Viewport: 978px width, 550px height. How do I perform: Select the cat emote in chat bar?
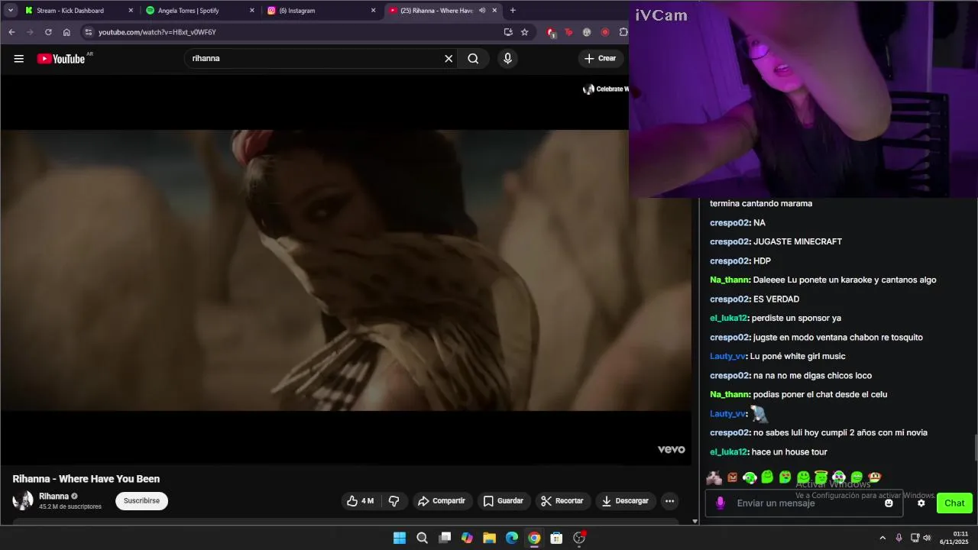714,477
